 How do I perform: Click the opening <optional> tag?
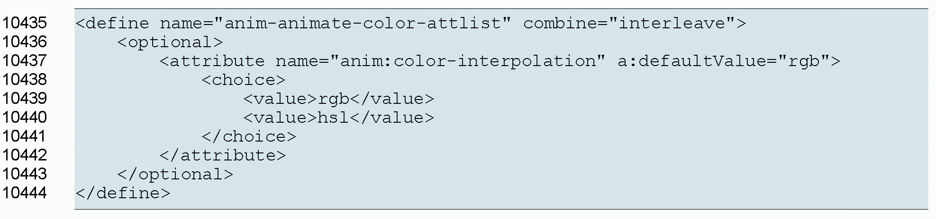pyautogui.click(x=170, y=42)
